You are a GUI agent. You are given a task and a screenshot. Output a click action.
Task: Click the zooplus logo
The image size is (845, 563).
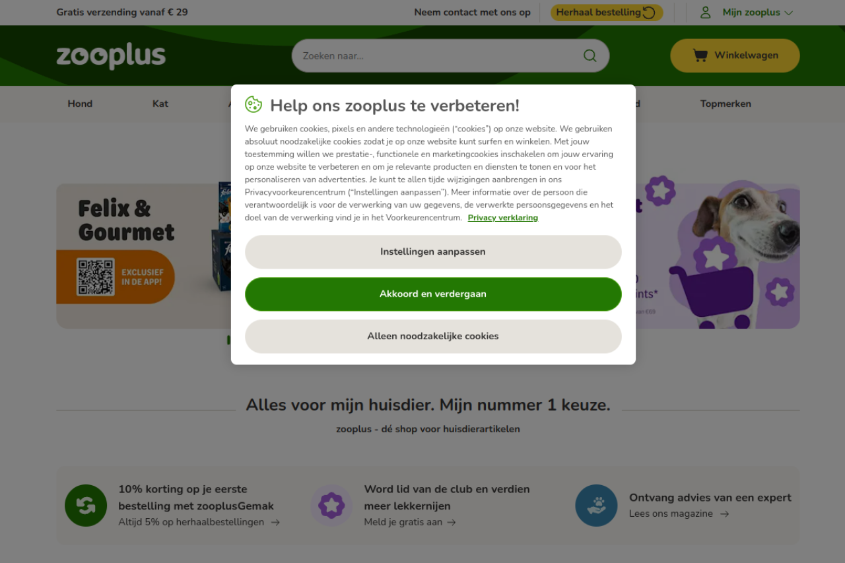pyautogui.click(x=111, y=56)
